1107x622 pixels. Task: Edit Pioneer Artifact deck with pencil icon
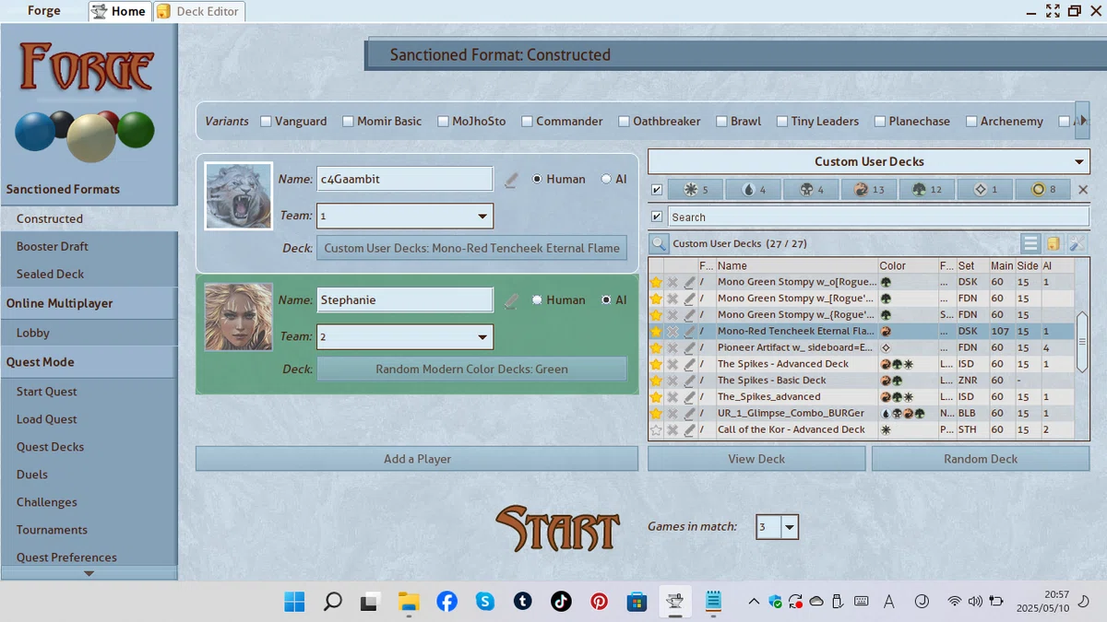click(689, 347)
